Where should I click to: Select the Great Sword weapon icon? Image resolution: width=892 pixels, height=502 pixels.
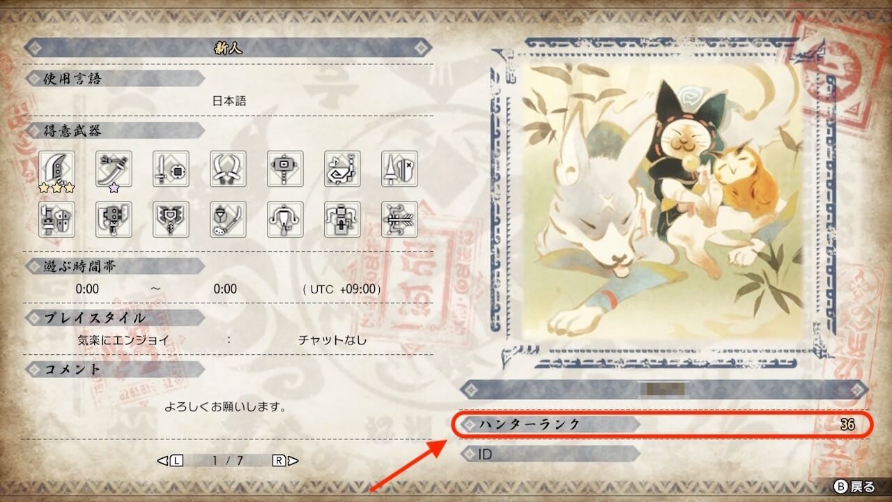pyautogui.click(x=57, y=168)
